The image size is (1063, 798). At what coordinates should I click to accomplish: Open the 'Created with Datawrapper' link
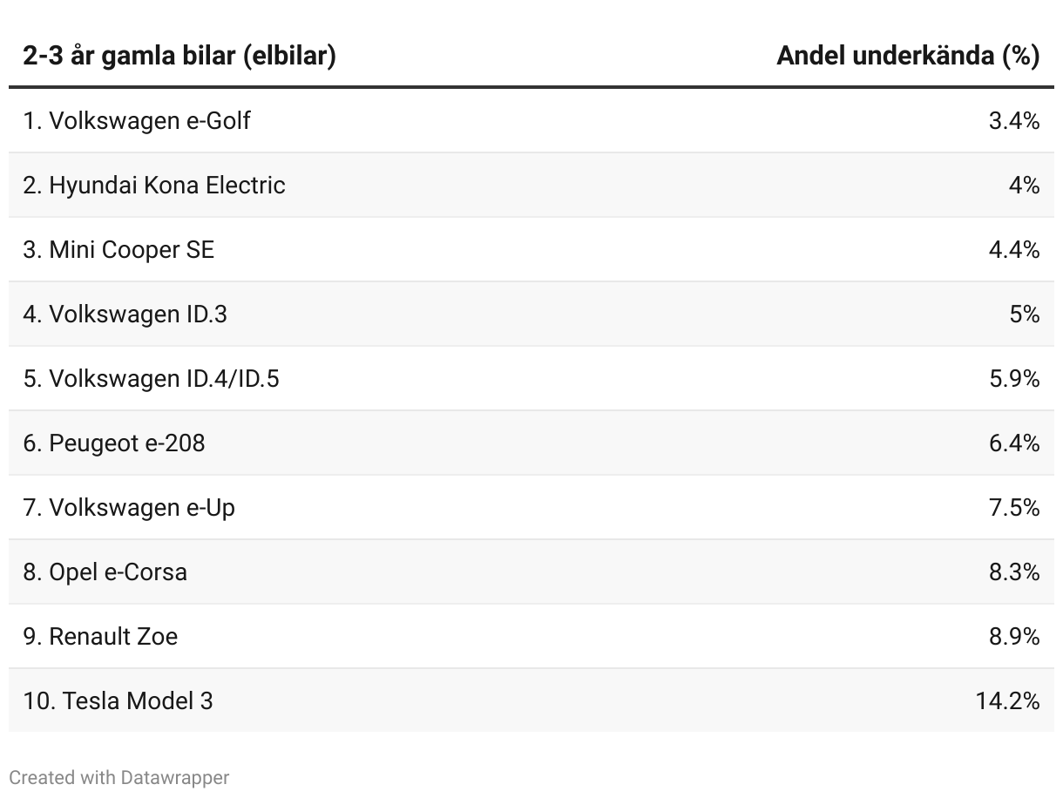119,777
